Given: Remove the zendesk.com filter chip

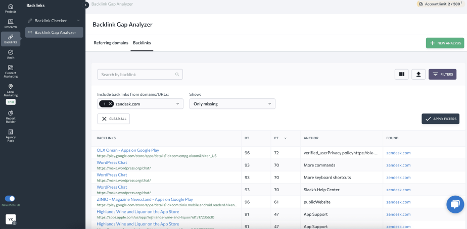Looking at the screenshot, I should 110,104.
